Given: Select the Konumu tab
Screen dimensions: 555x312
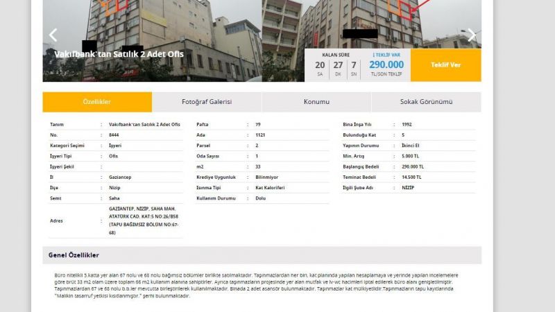Looking at the screenshot, I should [x=316, y=102].
